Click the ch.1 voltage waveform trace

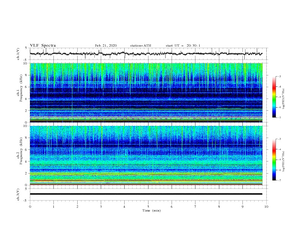coord(146,54)
